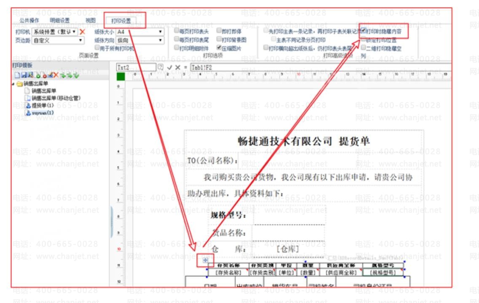Viewport: 479px width, 303px height.
Task: Click the red X delete template icon
Action: point(56,75)
